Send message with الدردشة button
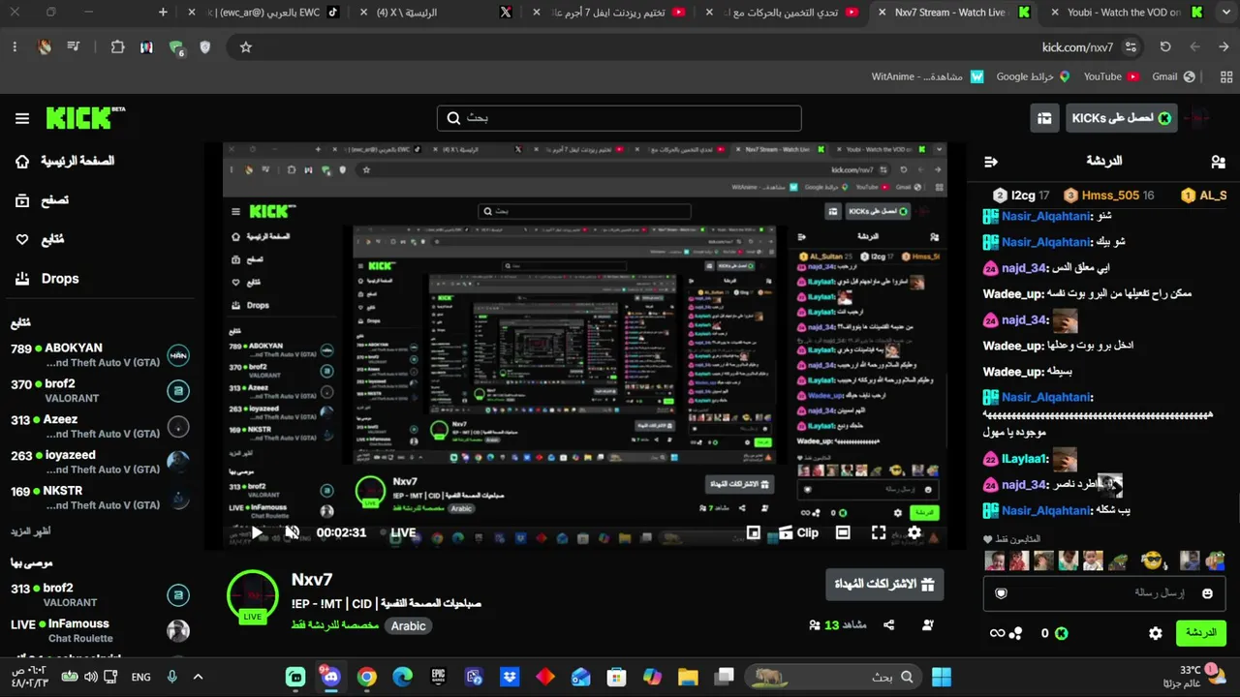The image size is (1240, 697). tap(1201, 633)
